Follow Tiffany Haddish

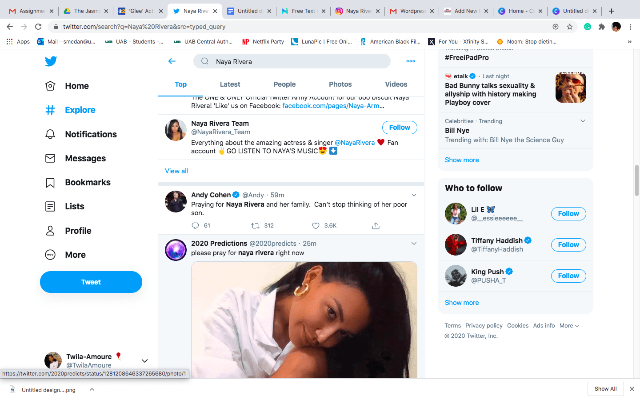pos(568,245)
